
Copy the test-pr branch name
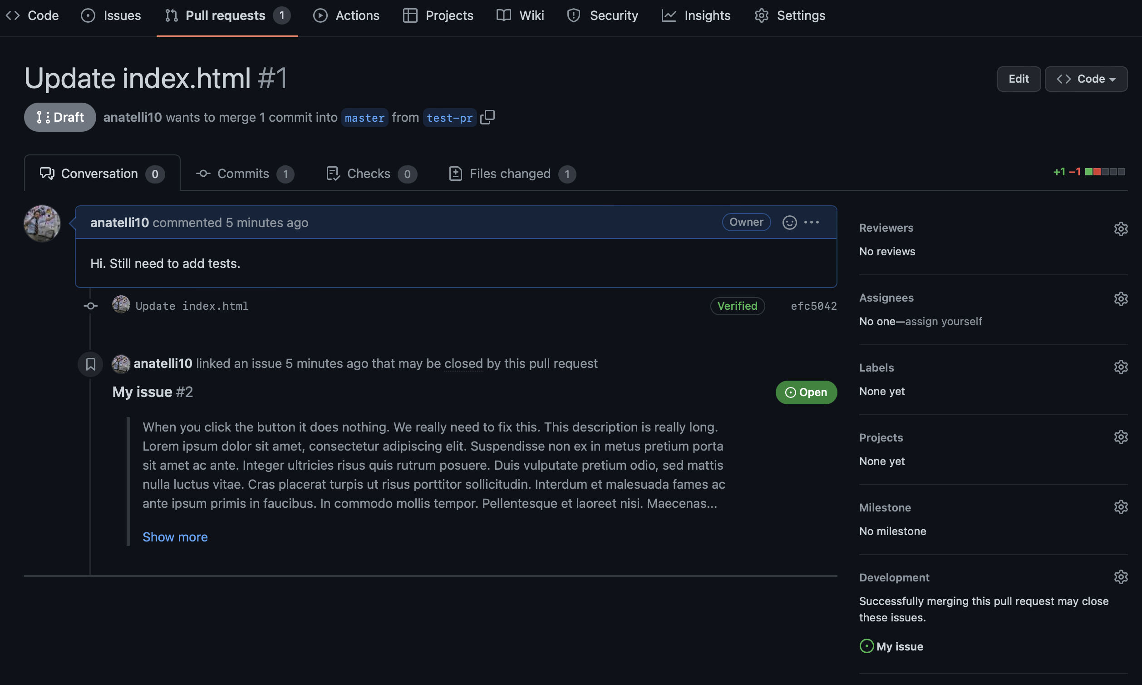(x=487, y=117)
